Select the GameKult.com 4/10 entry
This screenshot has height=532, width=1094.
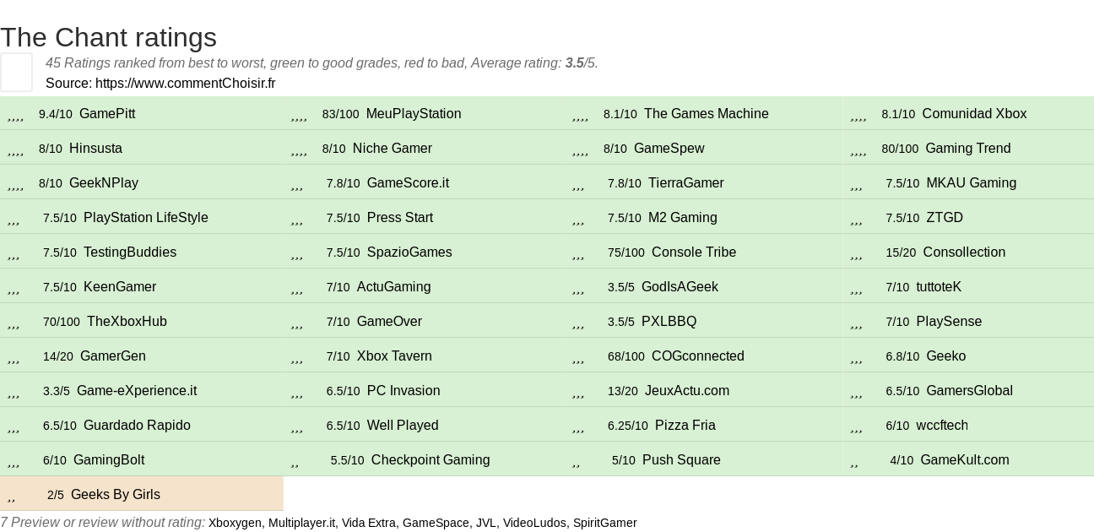968,459
